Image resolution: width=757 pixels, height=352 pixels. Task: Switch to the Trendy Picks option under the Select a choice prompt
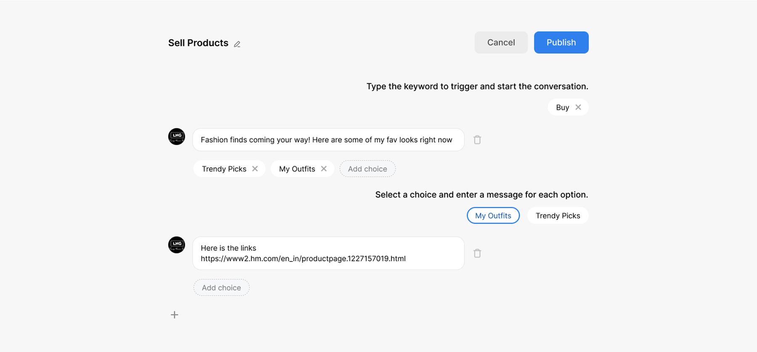557,216
